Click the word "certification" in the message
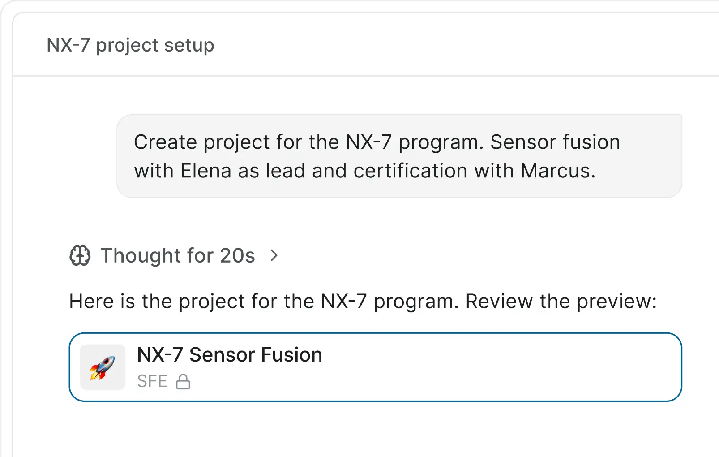This screenshot has height=457, width=719. coord(410,171)
